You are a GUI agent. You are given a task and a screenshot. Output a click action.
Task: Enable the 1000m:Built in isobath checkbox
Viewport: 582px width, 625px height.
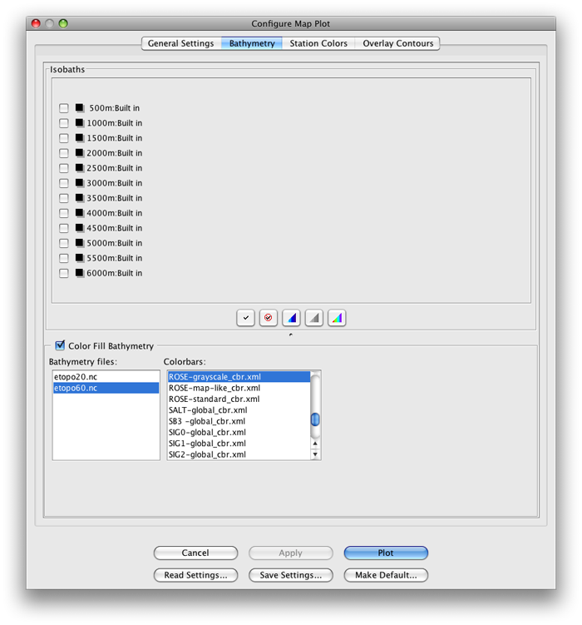point(64,123)
